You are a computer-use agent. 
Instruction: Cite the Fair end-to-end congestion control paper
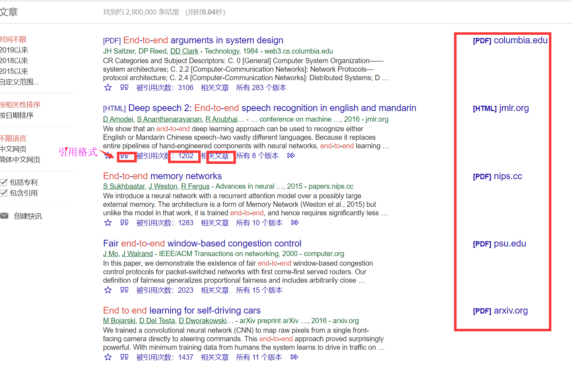(x=124, y=290)
